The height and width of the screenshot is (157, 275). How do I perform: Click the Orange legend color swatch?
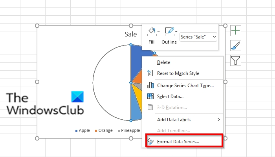[96, 131]
